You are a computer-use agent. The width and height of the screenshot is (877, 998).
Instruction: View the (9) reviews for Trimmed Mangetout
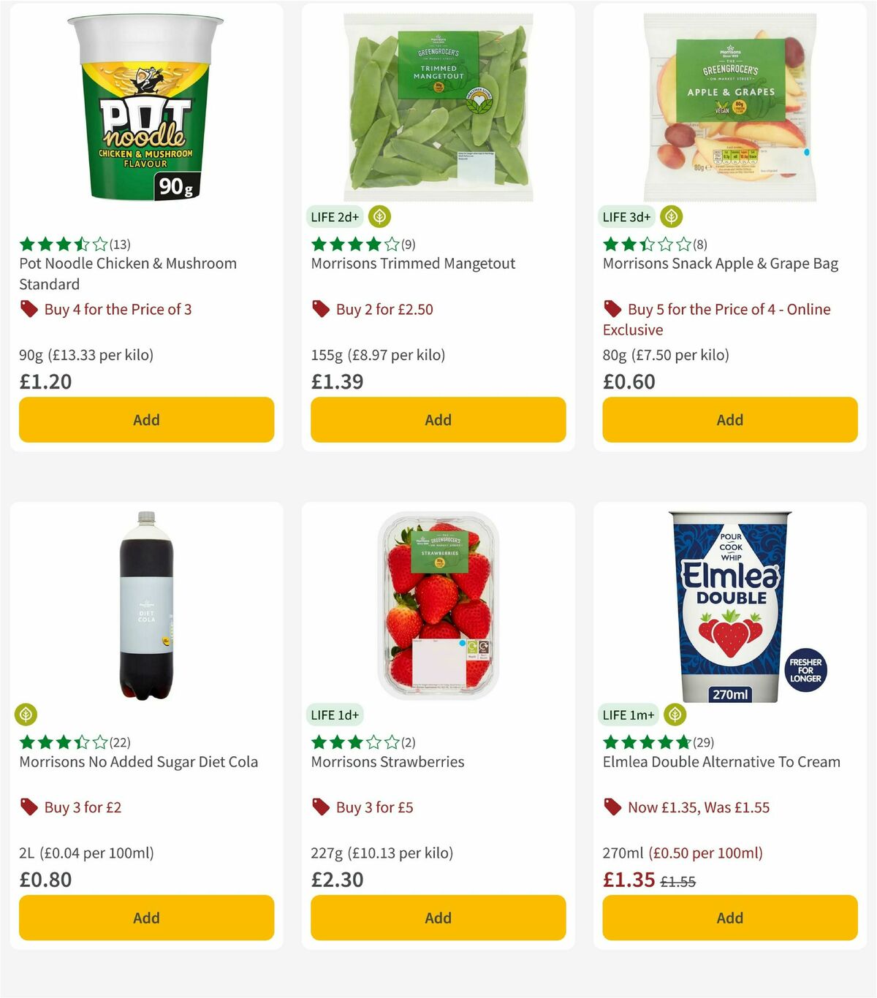coord(406,244)
